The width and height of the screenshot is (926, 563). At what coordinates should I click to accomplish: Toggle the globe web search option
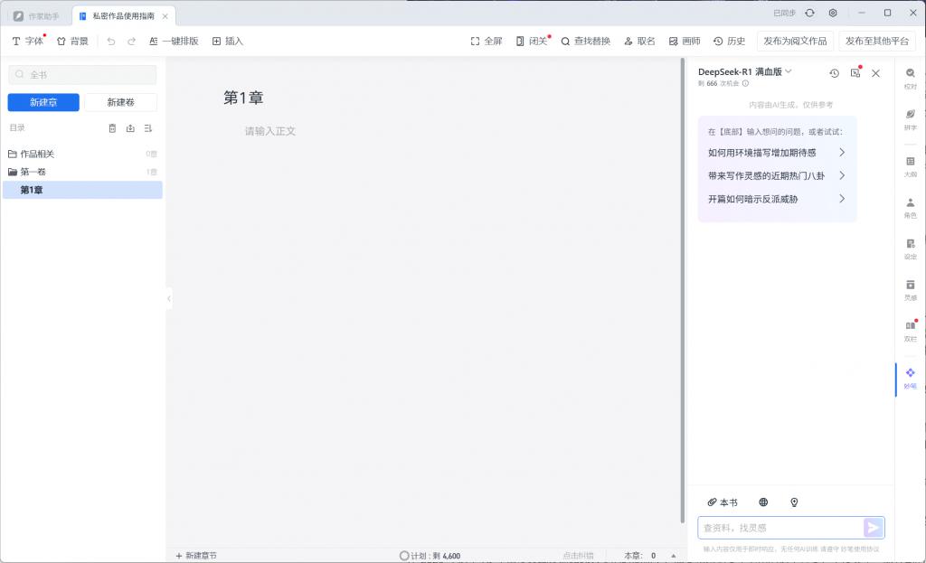coord(763,502)
